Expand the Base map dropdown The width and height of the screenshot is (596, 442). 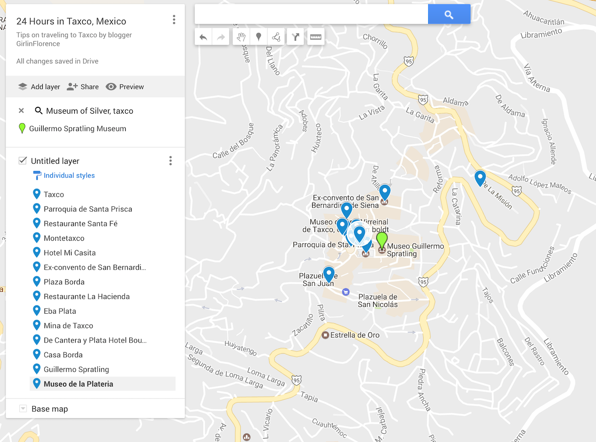click(x=23, y=409)
